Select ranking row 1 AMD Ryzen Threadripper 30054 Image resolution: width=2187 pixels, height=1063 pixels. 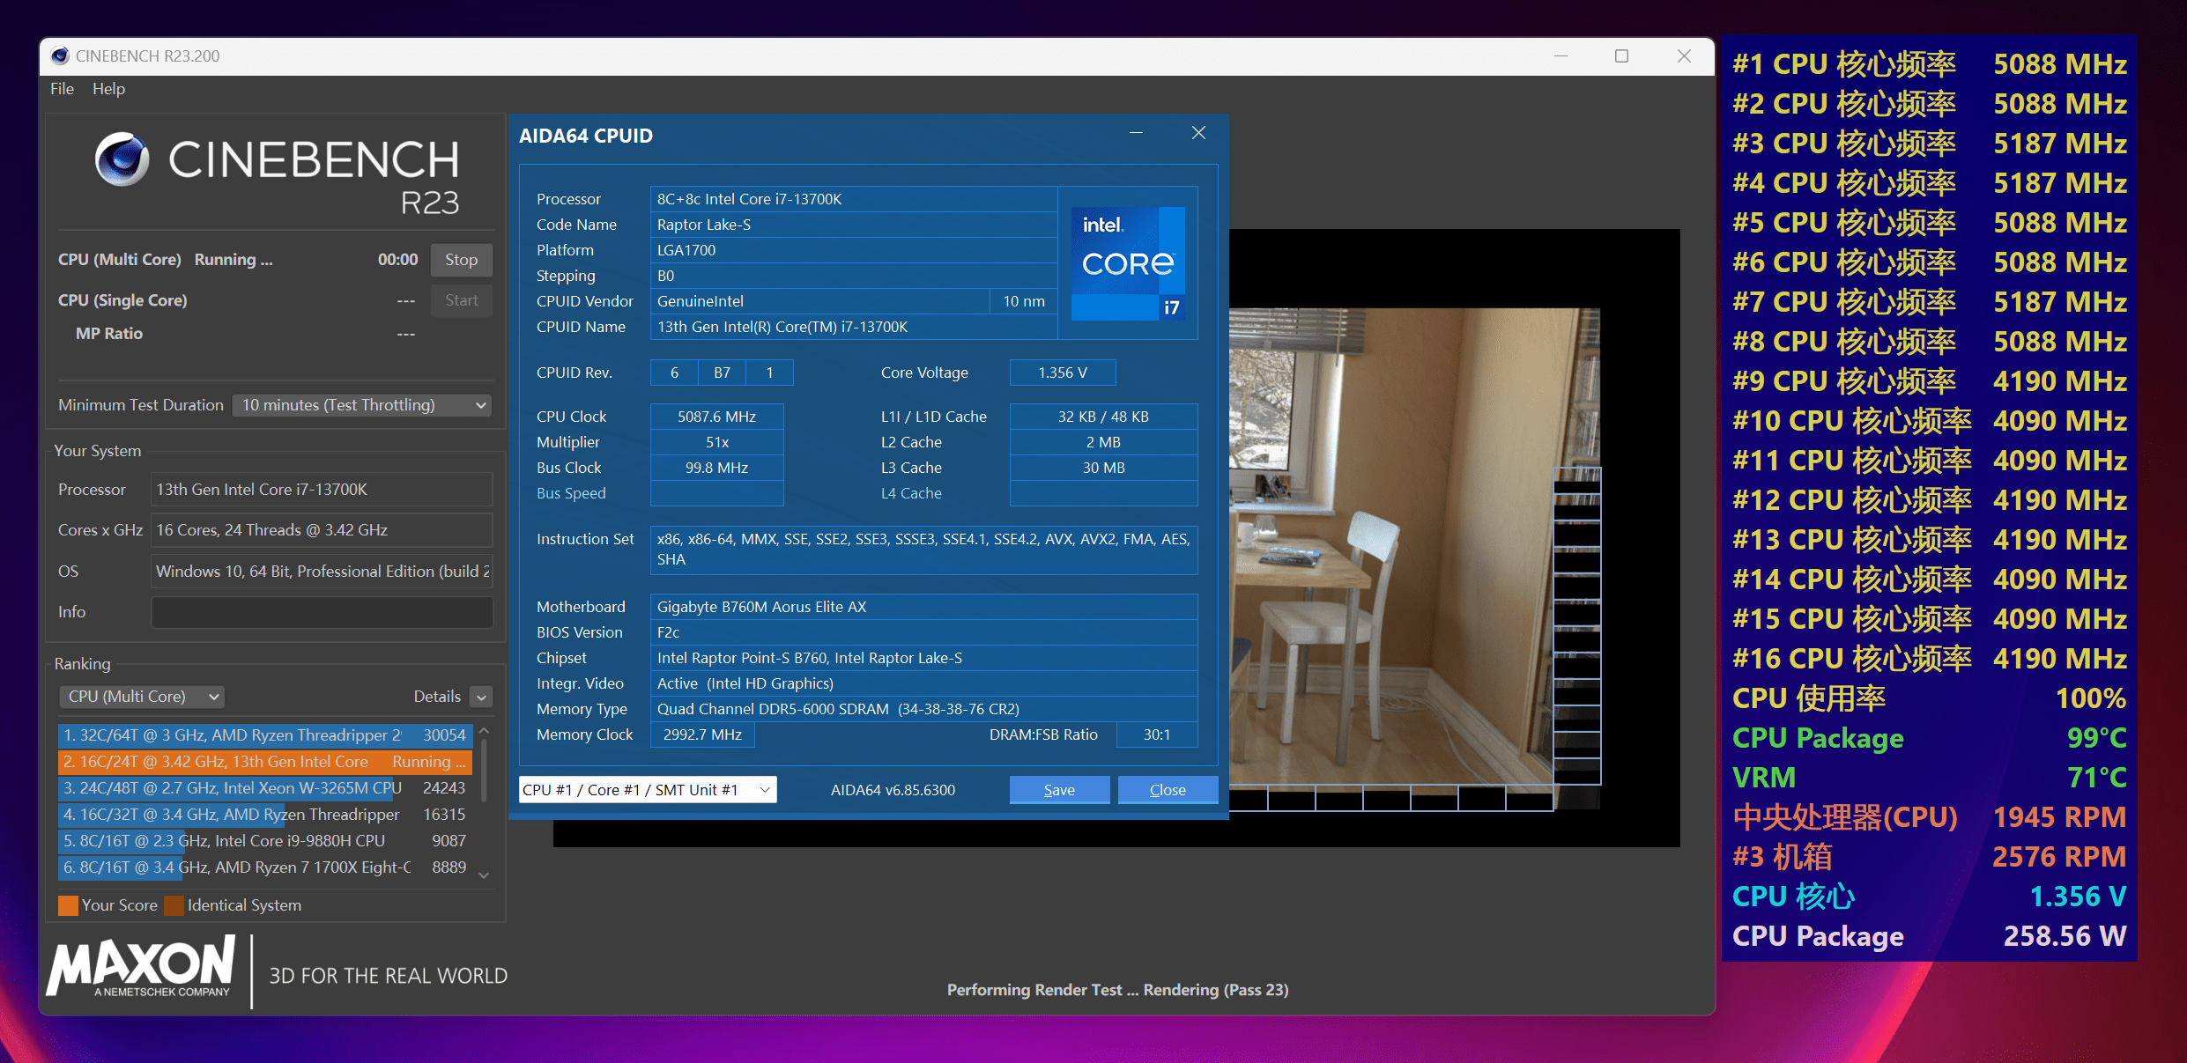click(x=265, y=735)
